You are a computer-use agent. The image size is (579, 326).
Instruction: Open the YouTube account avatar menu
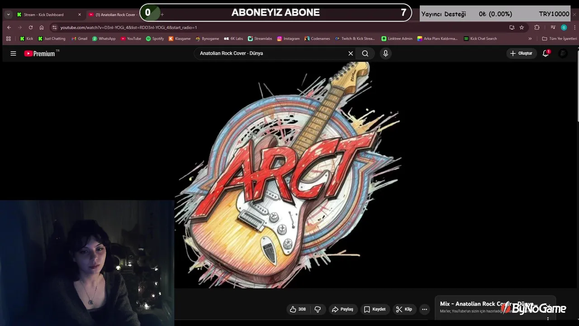pos(563,53)
